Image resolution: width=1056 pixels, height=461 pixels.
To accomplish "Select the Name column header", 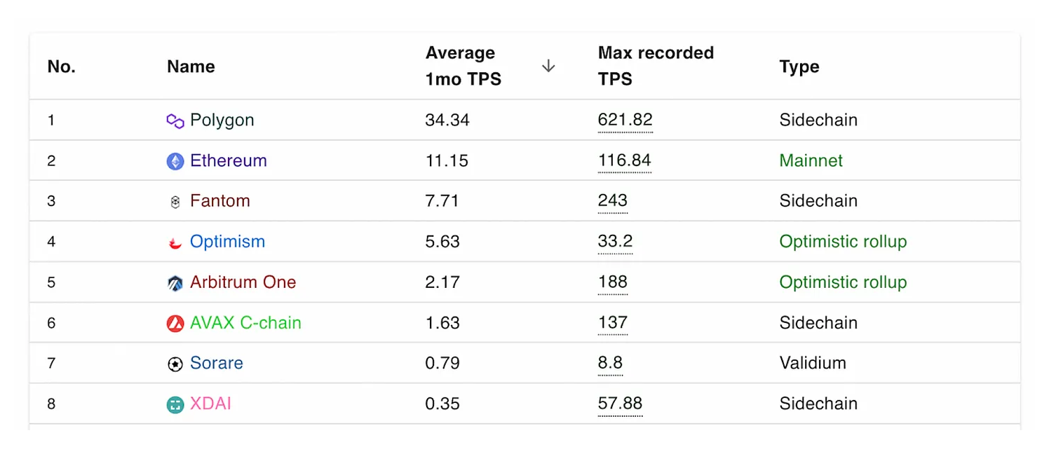I will pyautogui.click(x=191, y=67).
